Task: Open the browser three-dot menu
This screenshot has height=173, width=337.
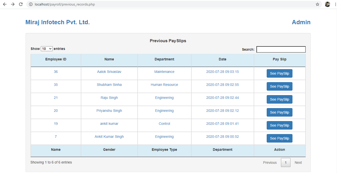Action: tap(335, 4)
